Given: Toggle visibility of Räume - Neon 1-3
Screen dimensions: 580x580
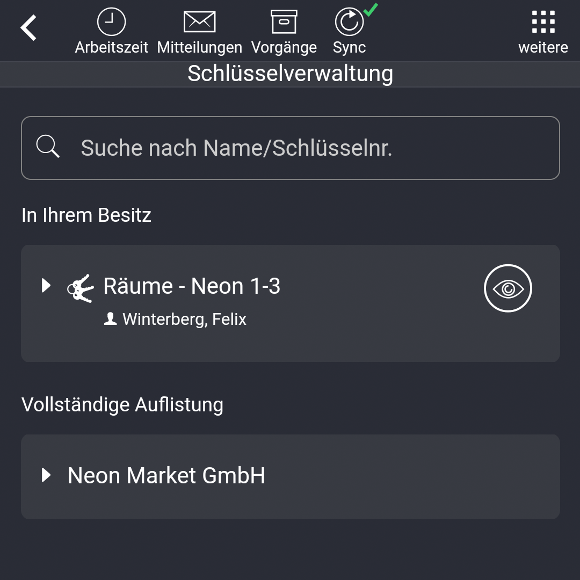Looking at the screenshot, I should [507, 288].
